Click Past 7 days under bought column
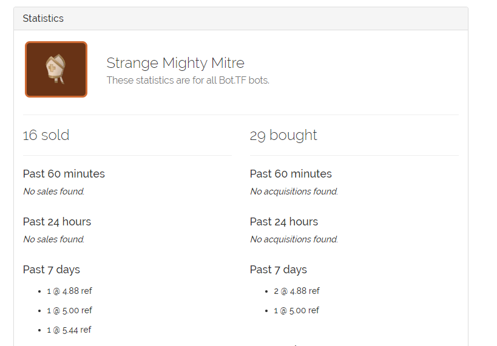Image resolution: width=497 pixels, height=346 pixels. point(279,270)
